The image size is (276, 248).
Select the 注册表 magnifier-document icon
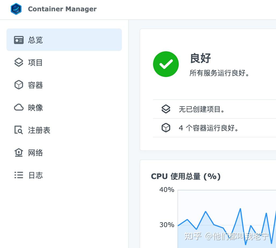pos(19,130)
